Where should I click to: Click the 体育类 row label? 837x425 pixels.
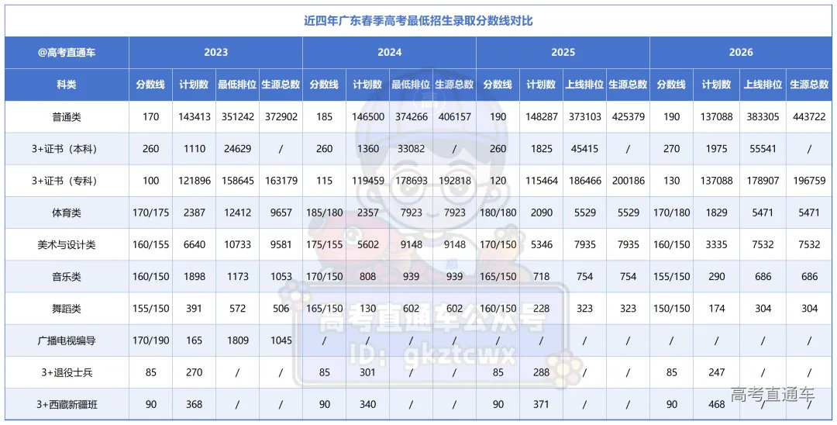click(x=67, y=212)
